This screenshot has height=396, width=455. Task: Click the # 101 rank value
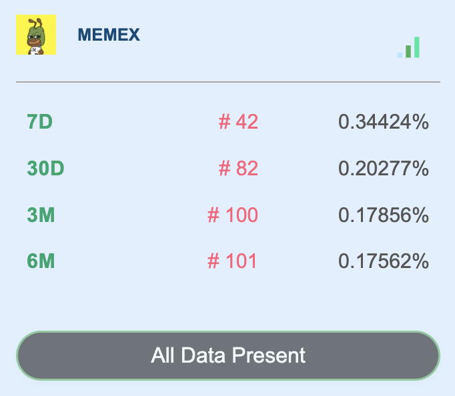[232, 261]
